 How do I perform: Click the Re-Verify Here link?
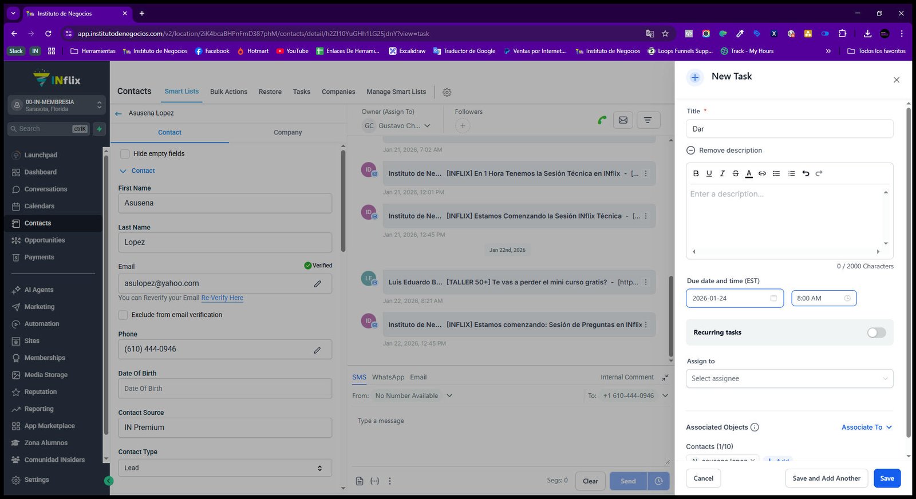[x=222, y=298]
